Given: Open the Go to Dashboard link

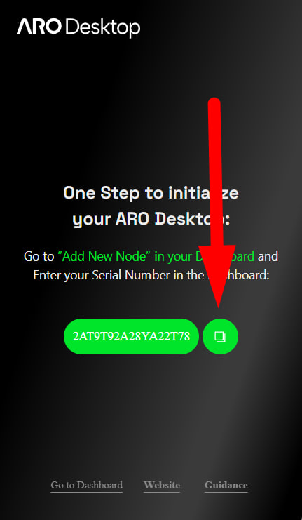Looking at the screenshot, I should click(86, 485).
